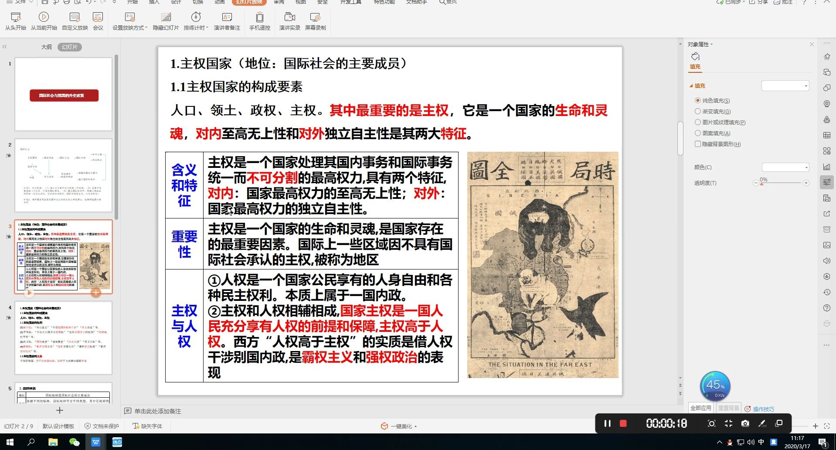
Task: Open the 操作技巧 tips link
Action: [763, 409]
